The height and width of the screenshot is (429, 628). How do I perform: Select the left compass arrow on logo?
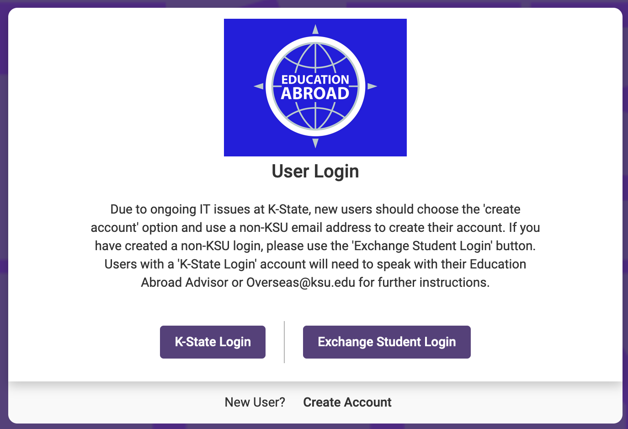(x=259, y=86)
